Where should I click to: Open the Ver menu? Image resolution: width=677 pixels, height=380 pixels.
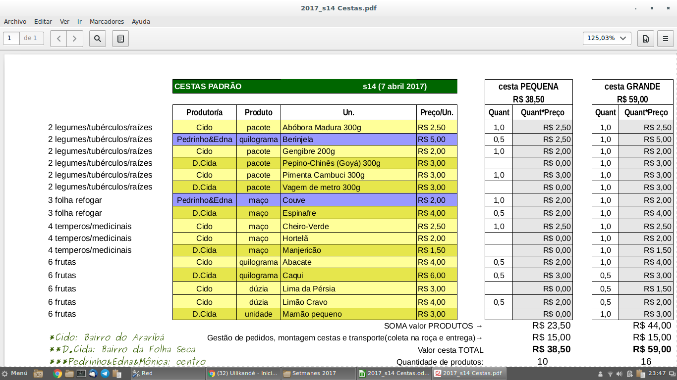click(x=64, y=21)
